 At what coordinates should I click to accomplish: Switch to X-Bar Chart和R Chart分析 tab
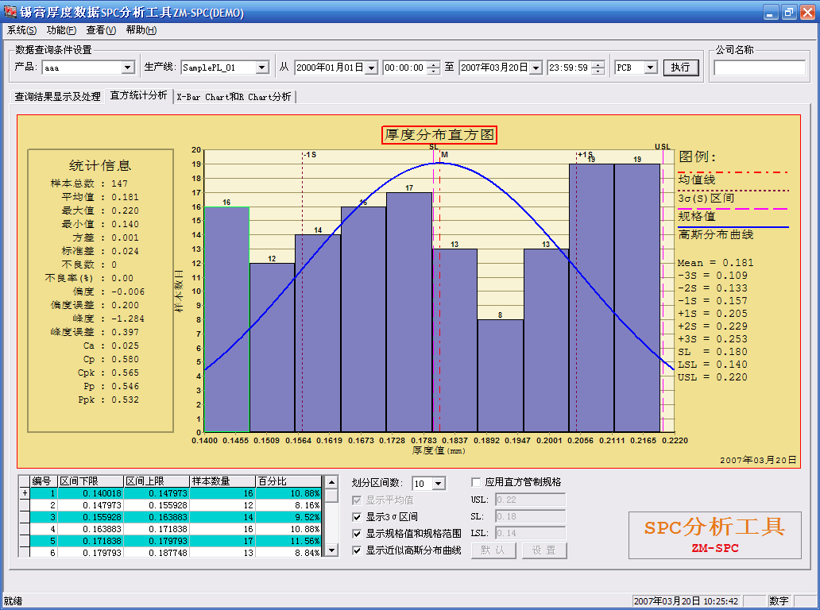click(234, 97)
